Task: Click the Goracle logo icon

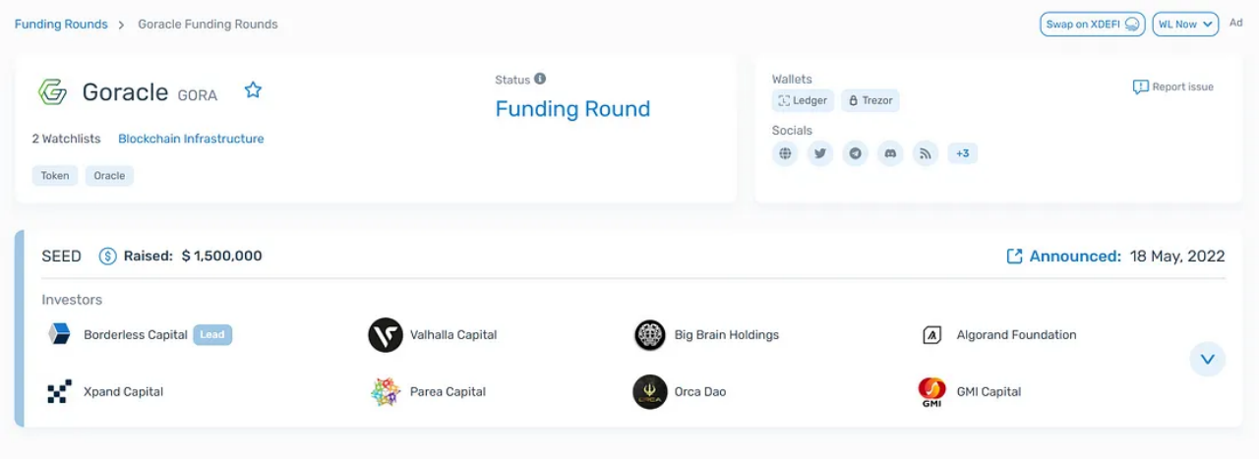Action: coord(52,91)
